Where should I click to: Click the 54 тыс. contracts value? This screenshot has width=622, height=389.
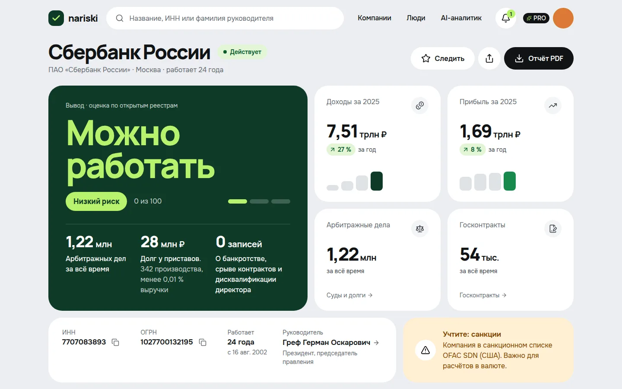point(479,255)
